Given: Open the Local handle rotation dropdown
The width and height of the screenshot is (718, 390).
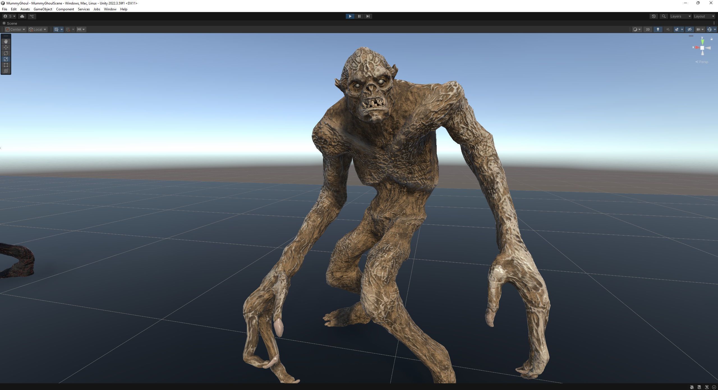Looking at the screenshot, I should 38,29.
